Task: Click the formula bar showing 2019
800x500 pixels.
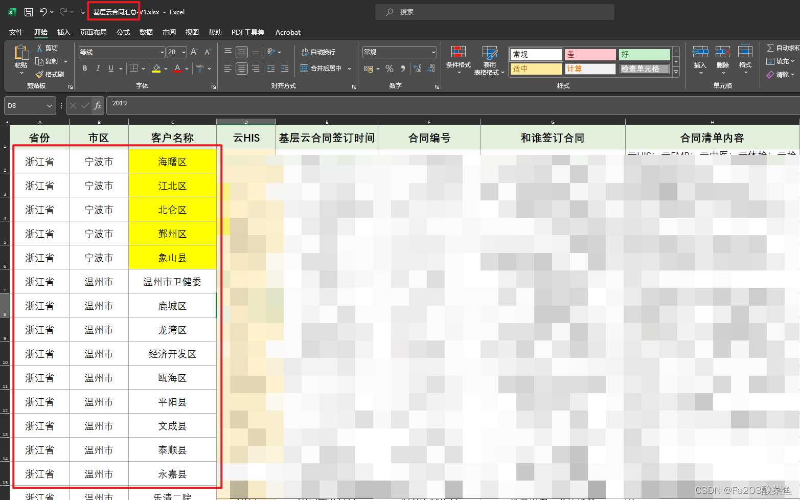Action: pyautogui.click(x=453, y=106)
